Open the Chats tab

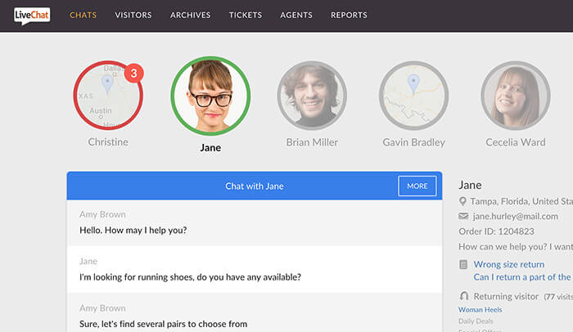(83, 15)
